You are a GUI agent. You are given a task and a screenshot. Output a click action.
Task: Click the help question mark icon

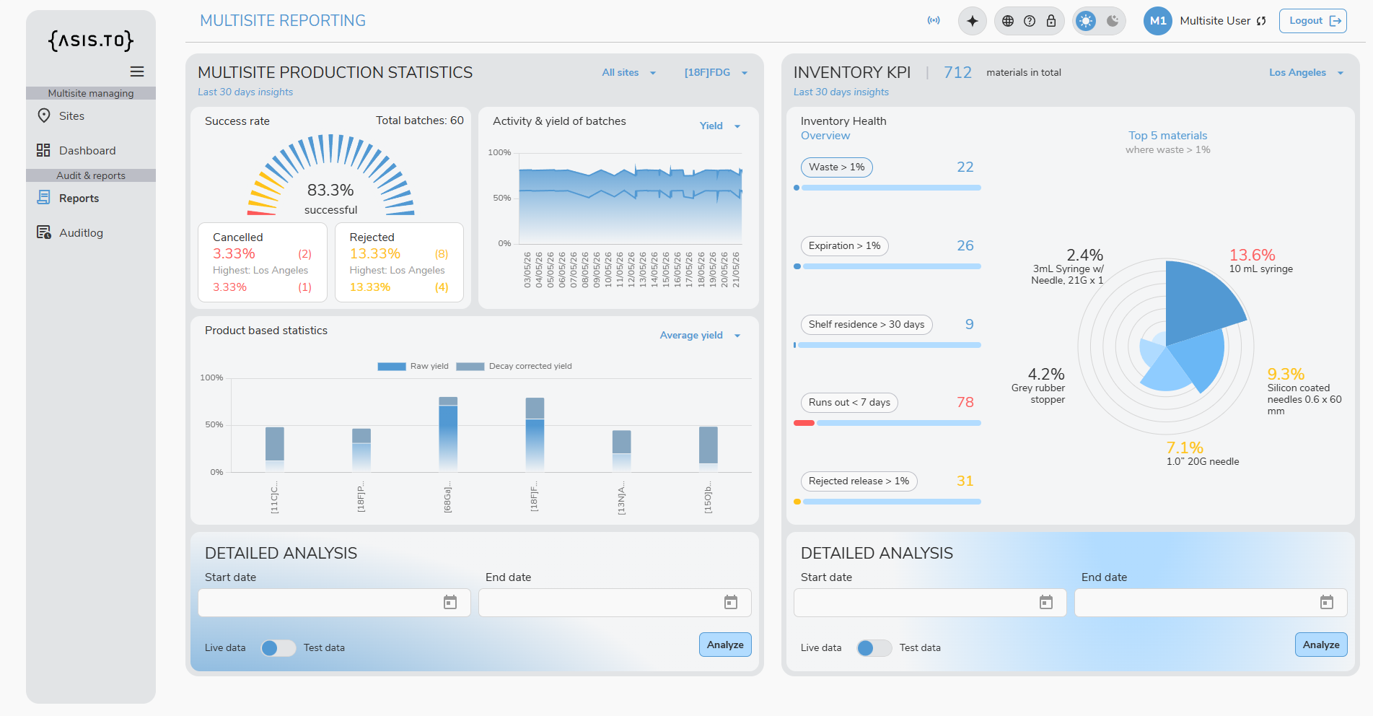coord(1030,21)
